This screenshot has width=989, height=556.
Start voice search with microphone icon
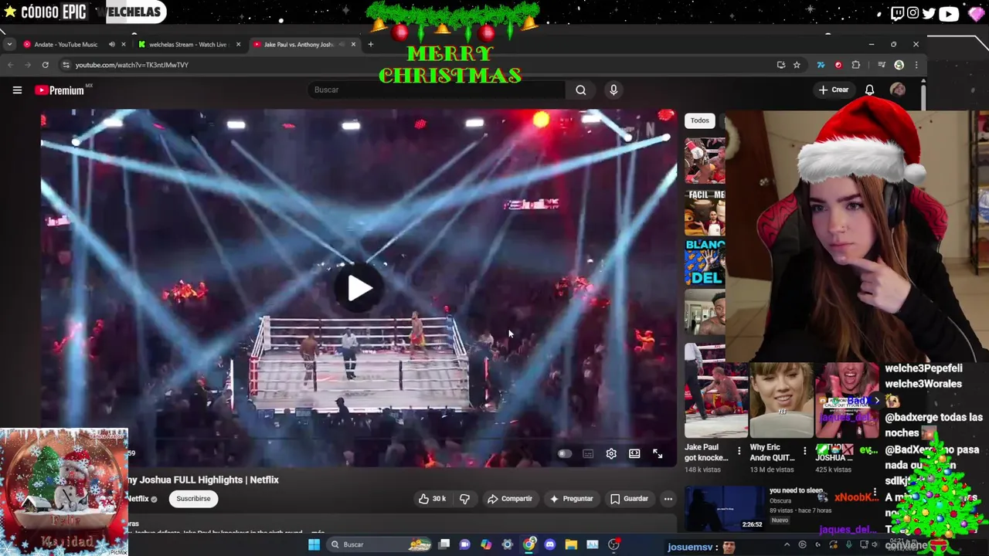613,90
